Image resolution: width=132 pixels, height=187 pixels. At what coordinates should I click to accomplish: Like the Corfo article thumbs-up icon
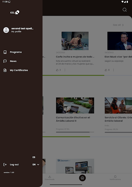tap(57, 70)
